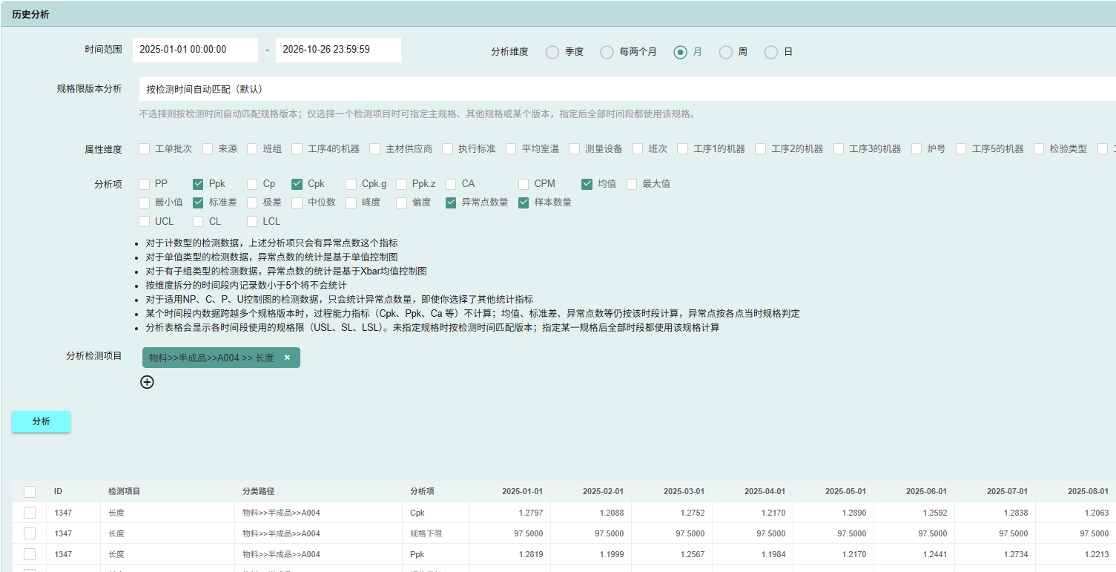Click the plus icon to add inspection item
Screen dimensions: 1116x572
[x=148, y=382]
